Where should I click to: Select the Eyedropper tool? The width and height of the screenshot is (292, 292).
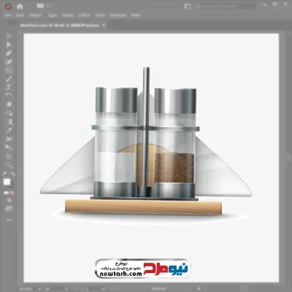[x=9, y=130]
